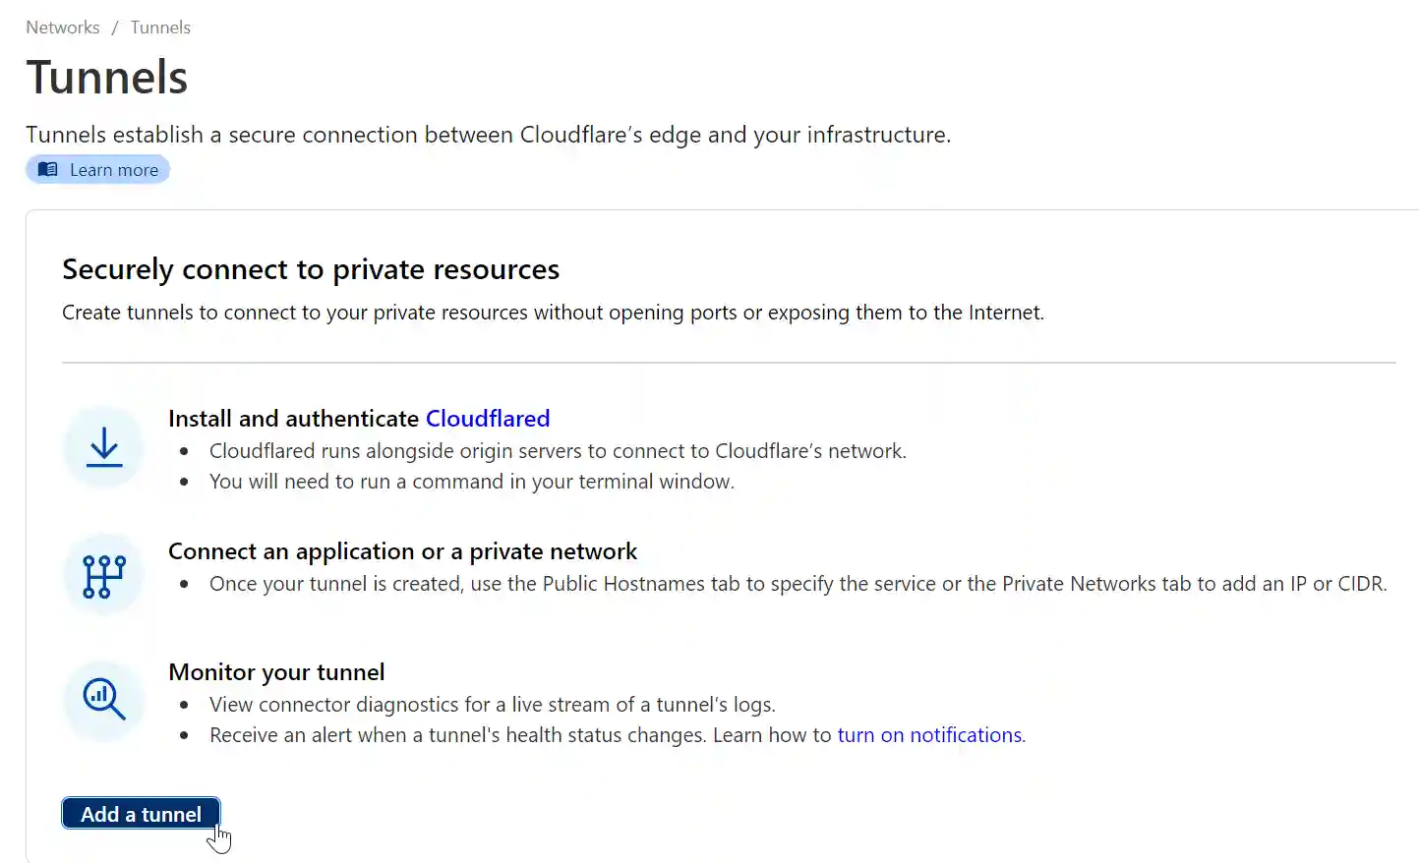Screen dimensions: 1419x863
Task: Select the Tunnels breadcrumb item
Action: [159, 27]
